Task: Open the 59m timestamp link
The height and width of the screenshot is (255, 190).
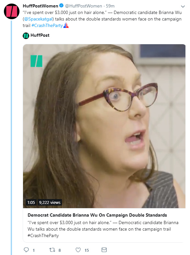Action: 110,6
